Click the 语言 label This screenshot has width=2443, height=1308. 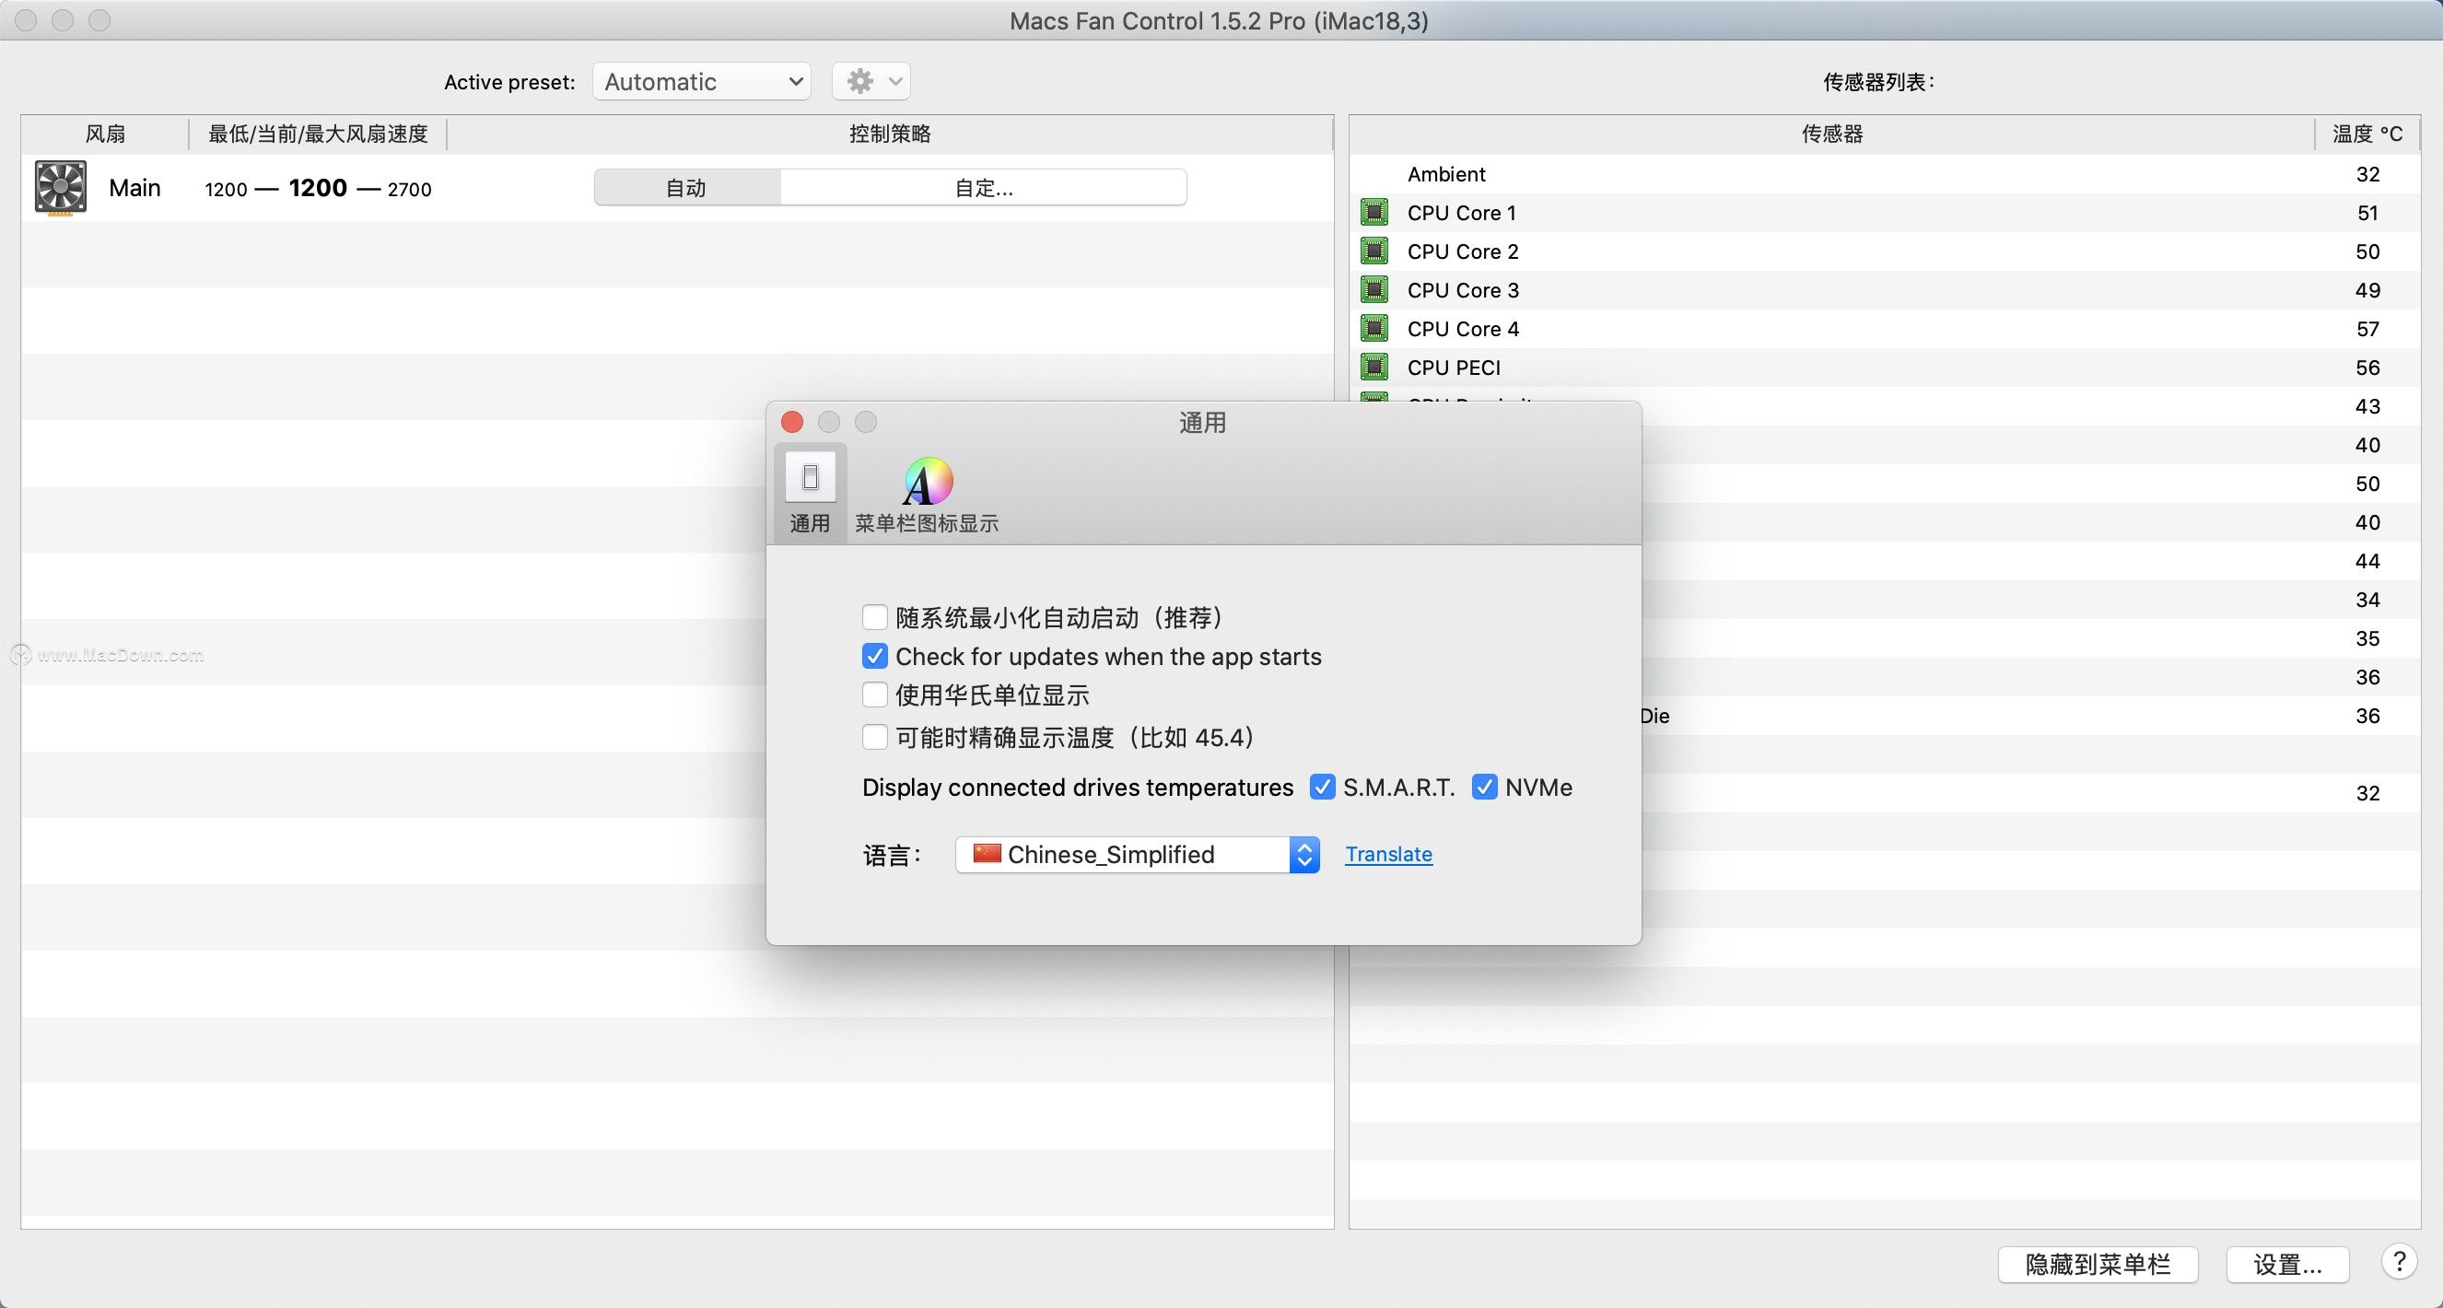(892, 856)
